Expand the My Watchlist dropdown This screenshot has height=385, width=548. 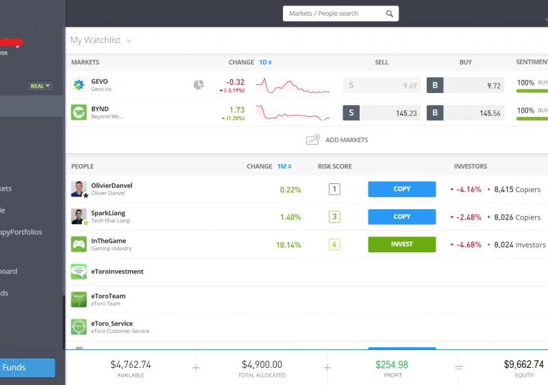129,40
